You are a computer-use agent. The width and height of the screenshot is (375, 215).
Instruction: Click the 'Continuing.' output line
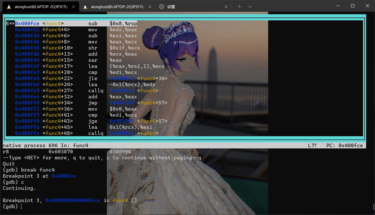coord(19,188)
